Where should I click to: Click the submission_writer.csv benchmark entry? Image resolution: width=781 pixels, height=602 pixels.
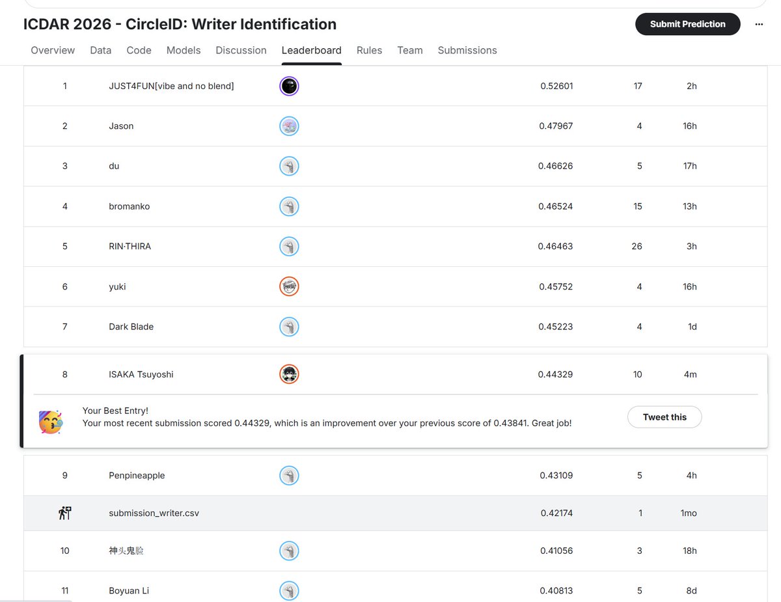154,513
